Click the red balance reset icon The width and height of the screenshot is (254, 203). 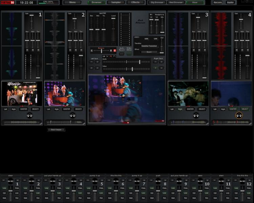pyautogui.click(x=114, y=51)
